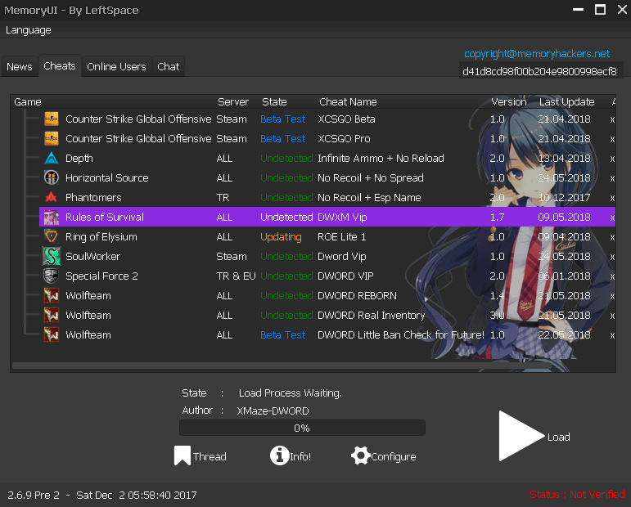Switch to the Online Users tab
Viewport: 631px width, 507px height.
pos(116,66)
